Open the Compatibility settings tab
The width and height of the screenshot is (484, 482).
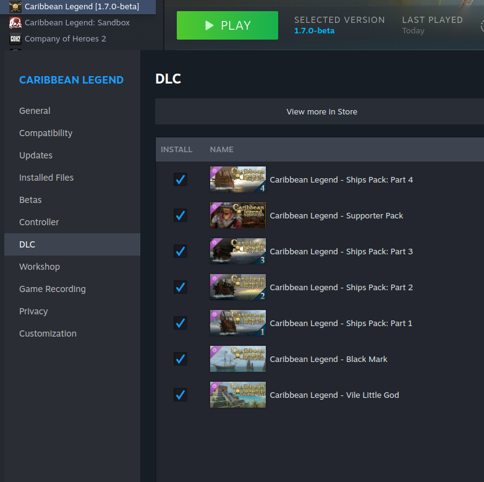tap(72, 133)
